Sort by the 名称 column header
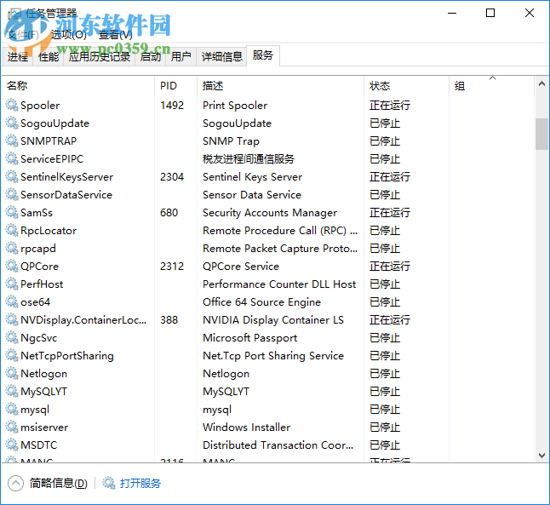 pos(78,86)
